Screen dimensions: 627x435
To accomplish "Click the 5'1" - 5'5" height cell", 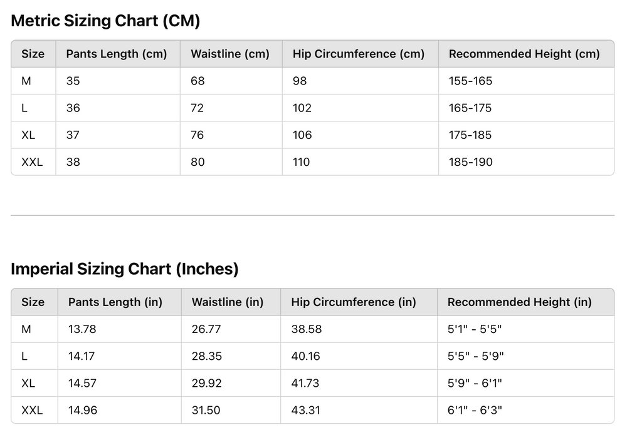I will (475, 329).
